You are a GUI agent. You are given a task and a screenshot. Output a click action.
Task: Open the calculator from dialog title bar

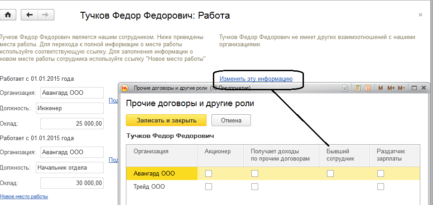tap(357, 88)
